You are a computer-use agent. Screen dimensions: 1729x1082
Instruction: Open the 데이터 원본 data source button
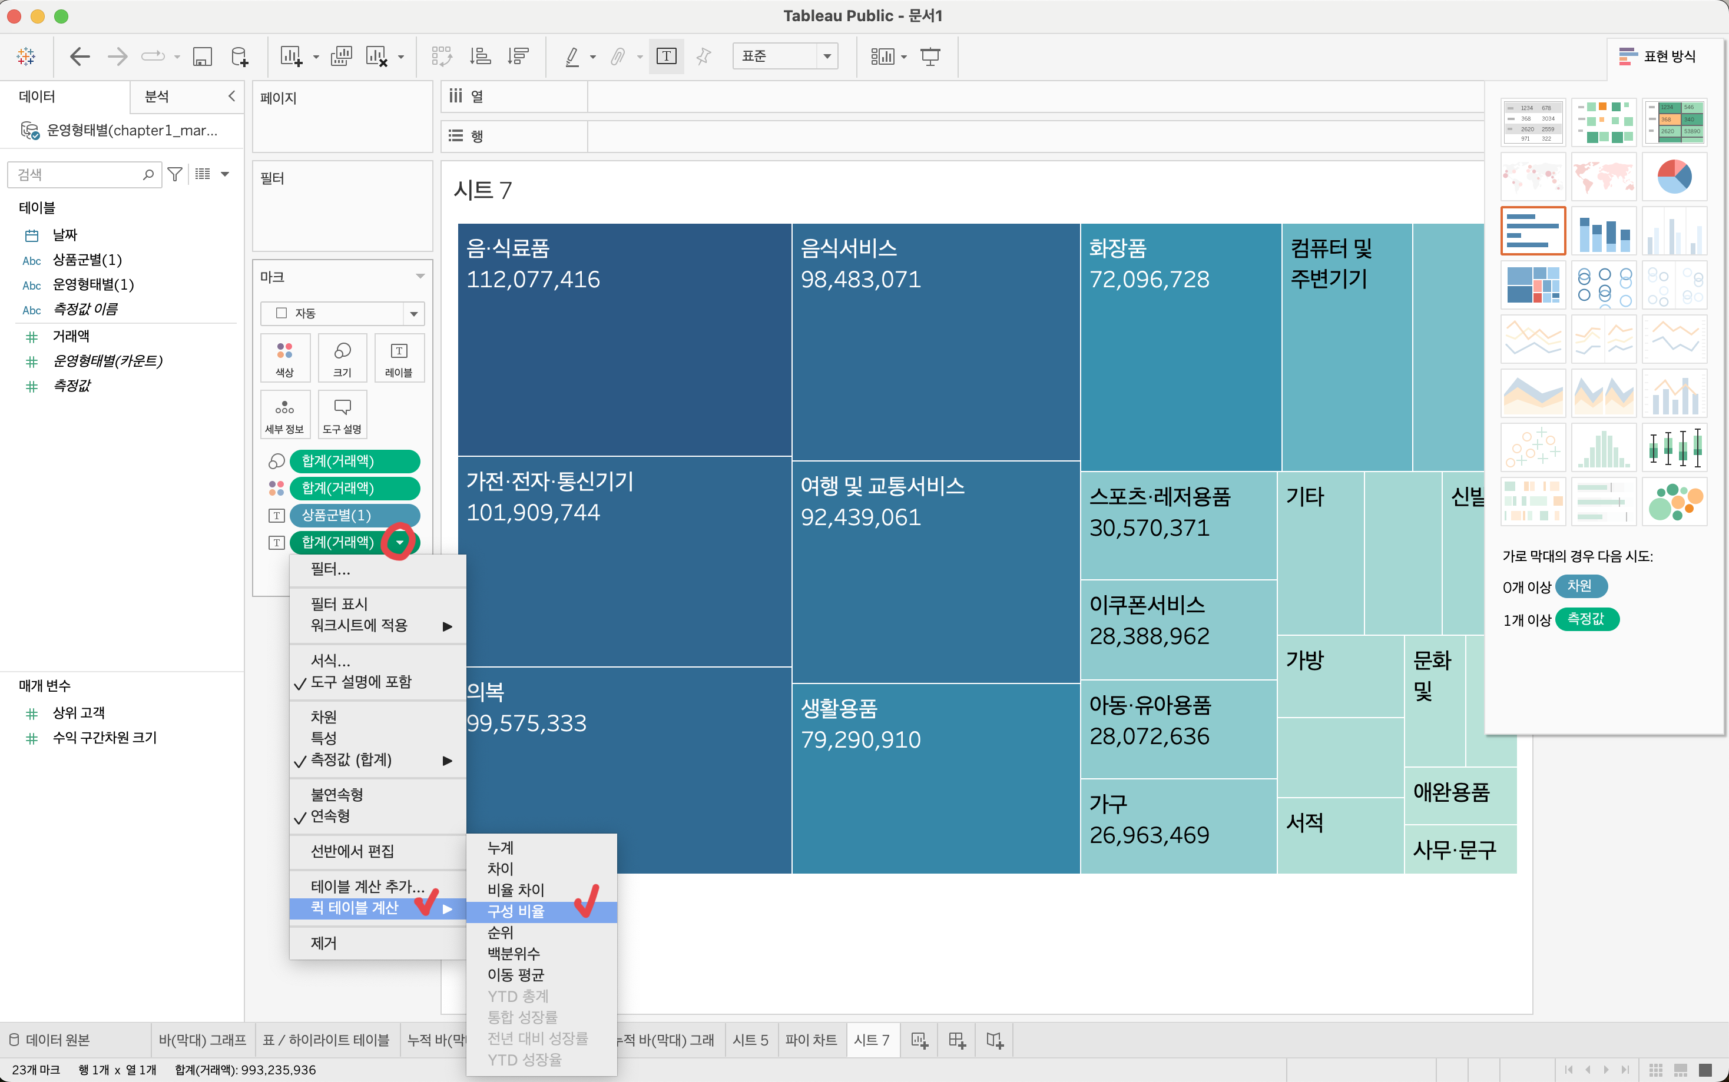[50, 1040]
